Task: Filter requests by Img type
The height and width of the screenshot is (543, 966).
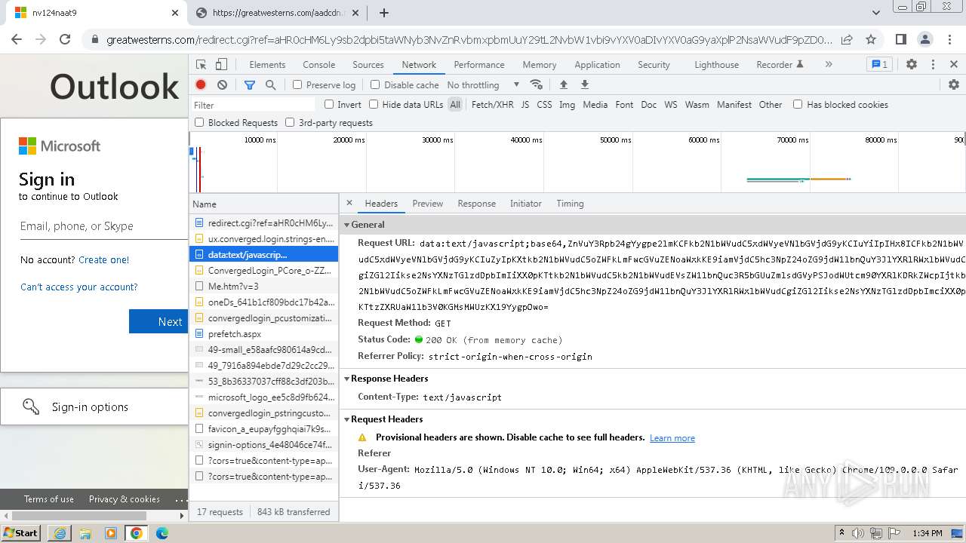Action: coord(568,105)
